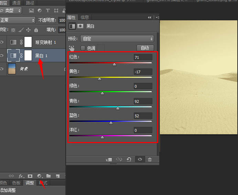Enable the 色调 tint checkbox

click(x=83, y=48)
